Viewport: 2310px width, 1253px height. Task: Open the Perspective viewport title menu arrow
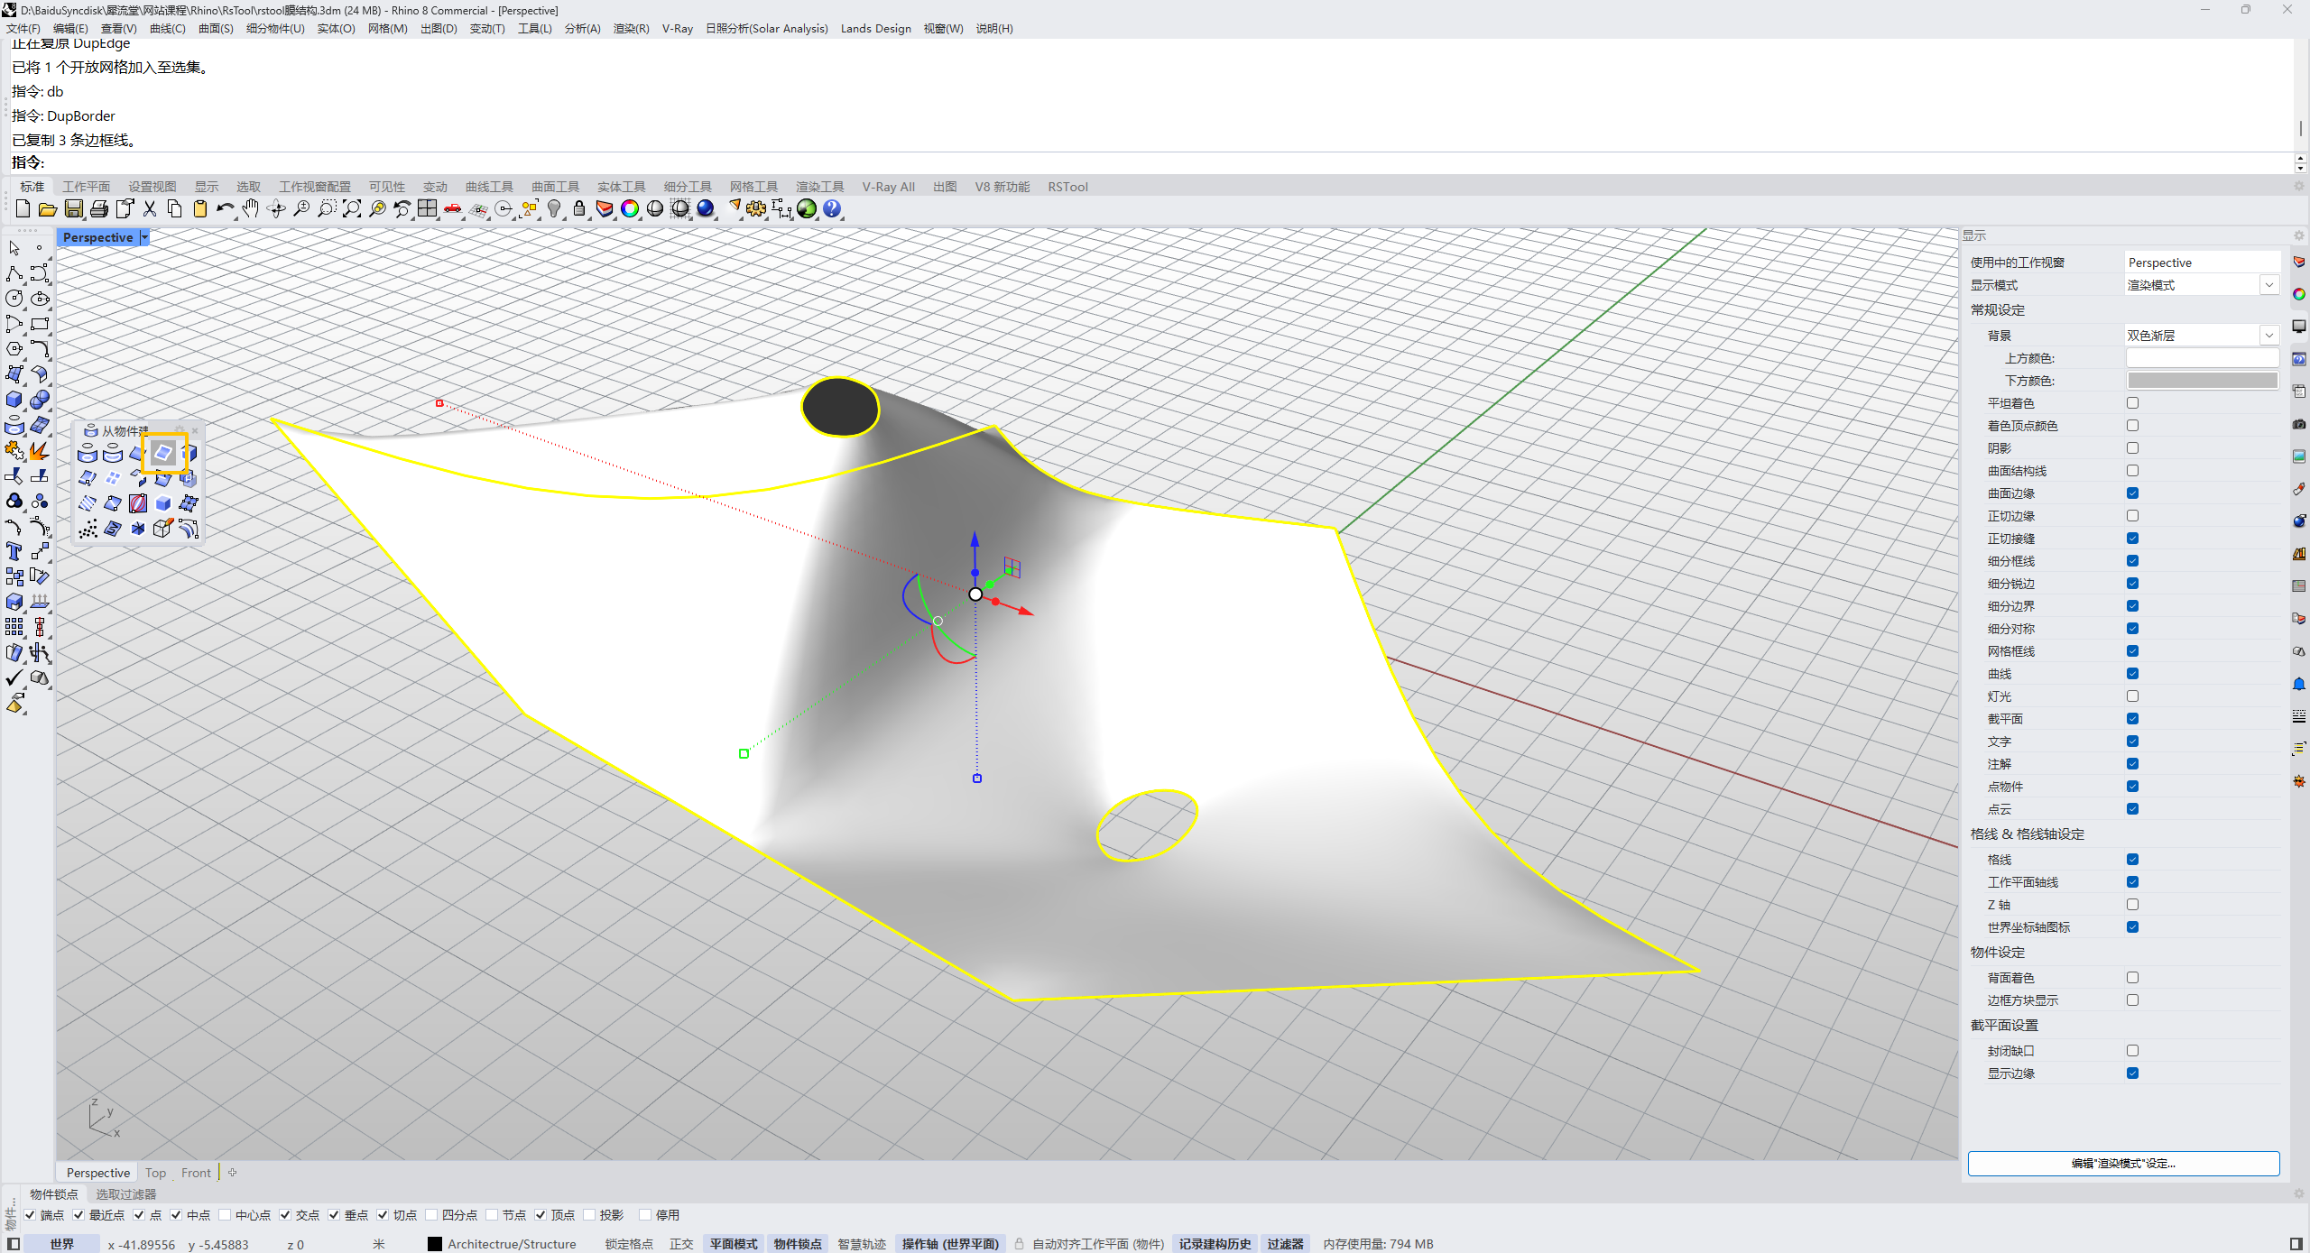tap(144, 237)
